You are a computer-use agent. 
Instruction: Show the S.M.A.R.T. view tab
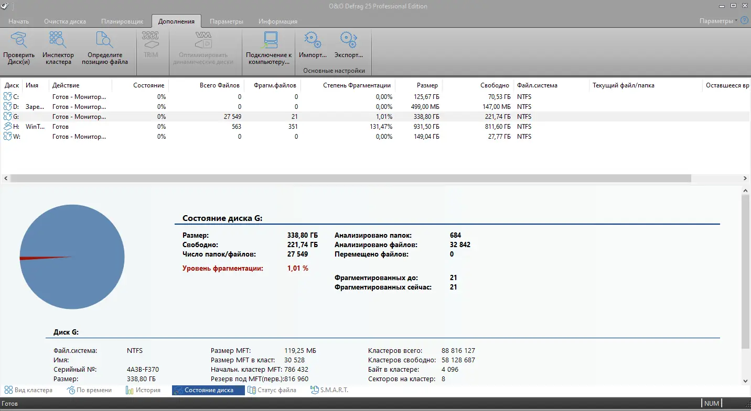pyautogui.click(x=329, y=390)
